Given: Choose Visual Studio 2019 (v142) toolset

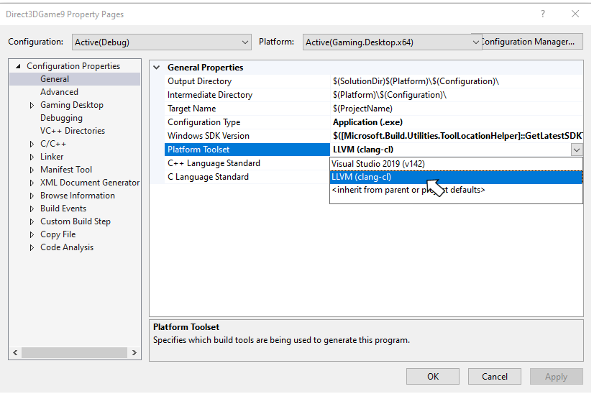Looking at the screenshot, I should [456, 164].
